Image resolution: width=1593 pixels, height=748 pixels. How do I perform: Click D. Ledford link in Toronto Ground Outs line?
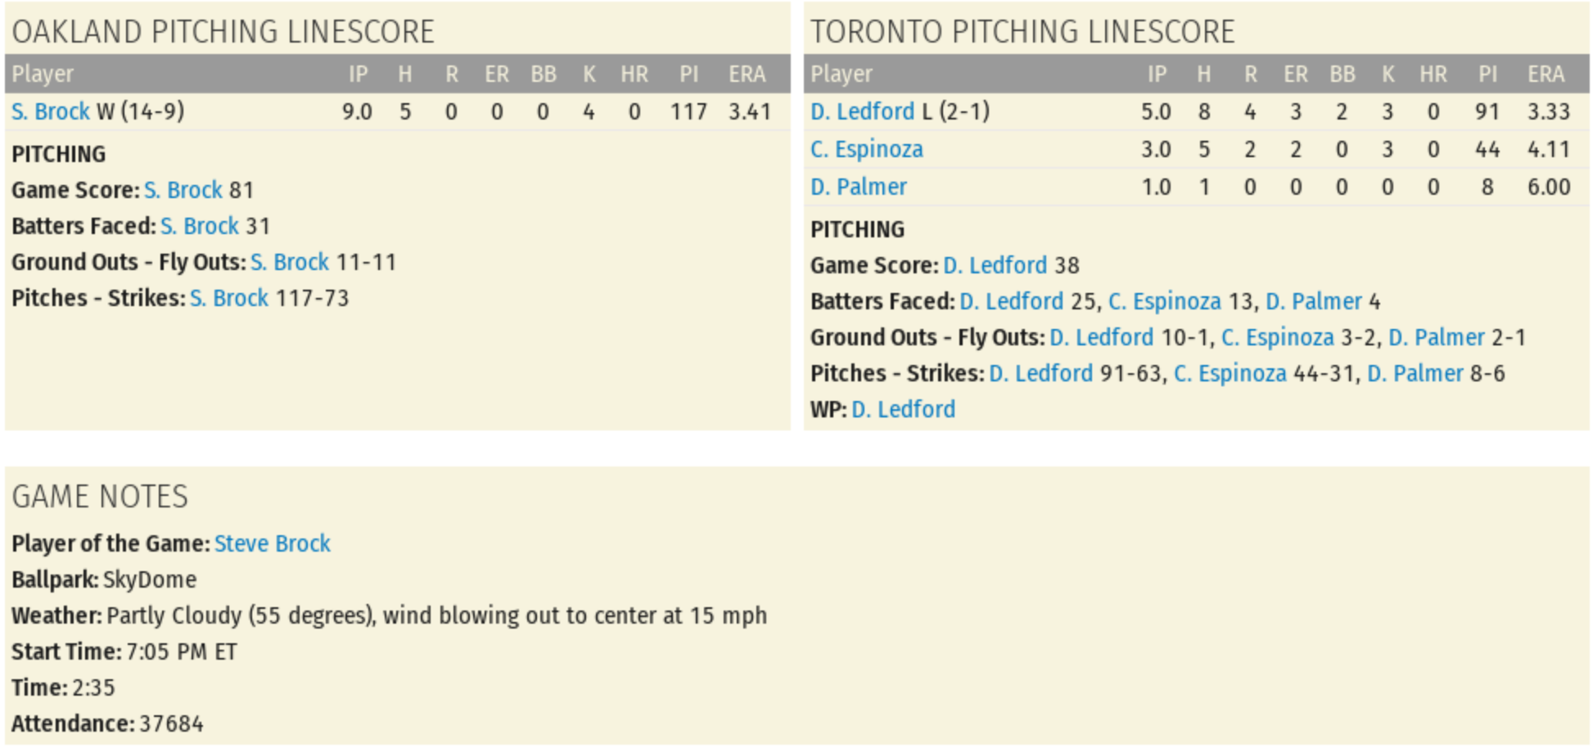pos(1101,337)
